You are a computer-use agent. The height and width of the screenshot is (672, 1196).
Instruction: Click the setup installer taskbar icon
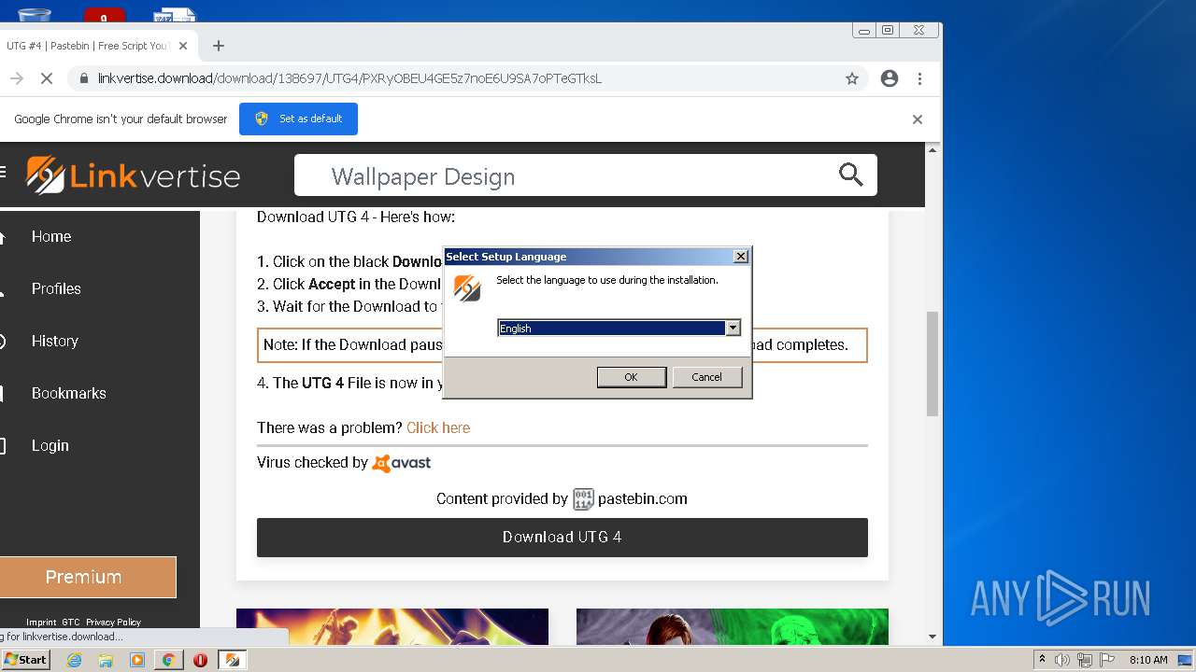click(x=233, y=660)
